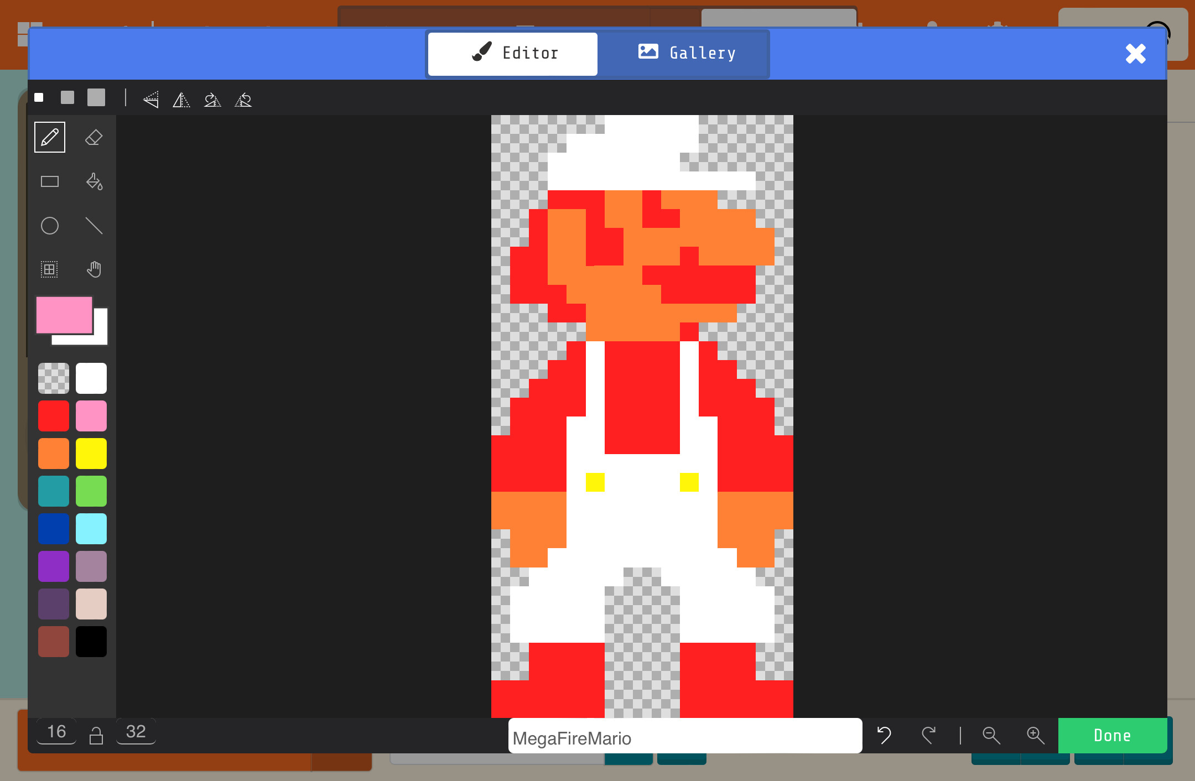The image size is (1195, 781).
Task: Flip the sprite vertically
Action: tap(150, 100)
